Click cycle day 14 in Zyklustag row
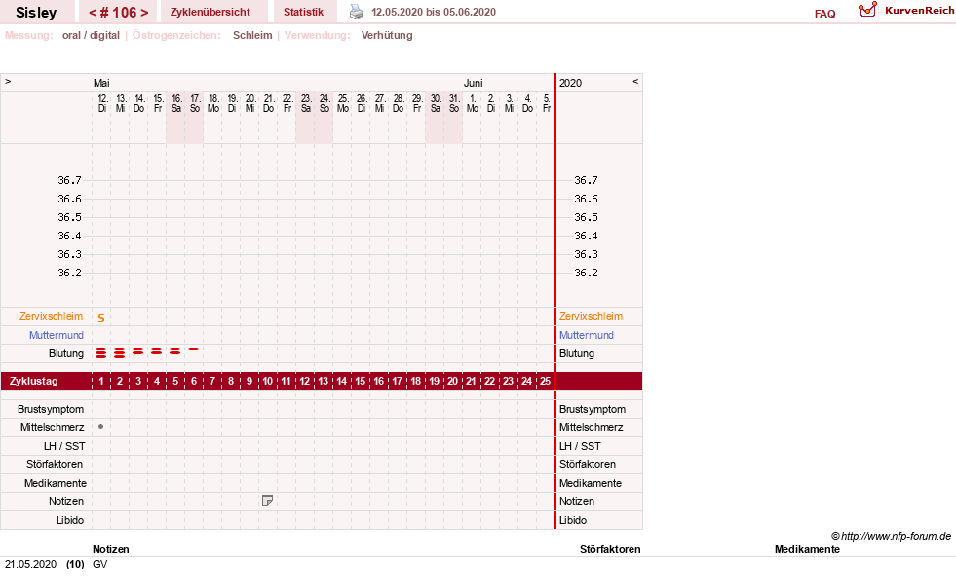 point(341,382)
